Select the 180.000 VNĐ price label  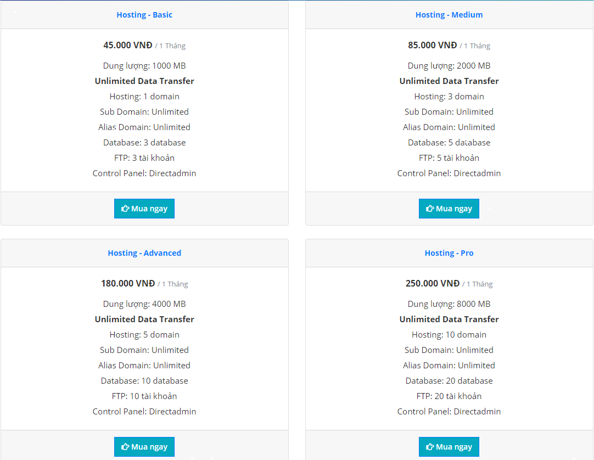[128, 283]
